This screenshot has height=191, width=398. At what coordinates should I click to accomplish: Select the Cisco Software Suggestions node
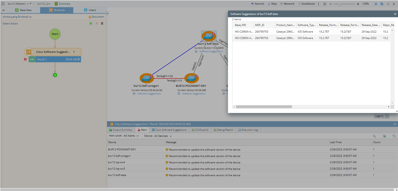tap(53, 52)
